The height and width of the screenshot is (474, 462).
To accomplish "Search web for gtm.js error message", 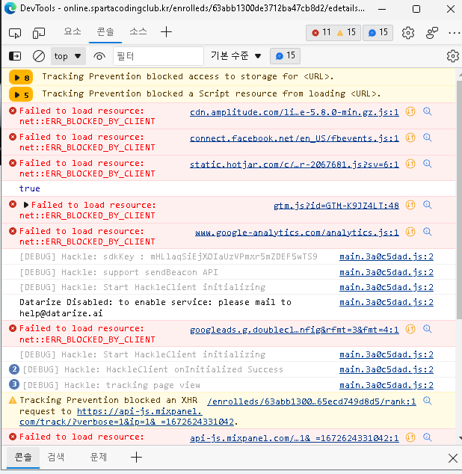I will tap(427, 205).
